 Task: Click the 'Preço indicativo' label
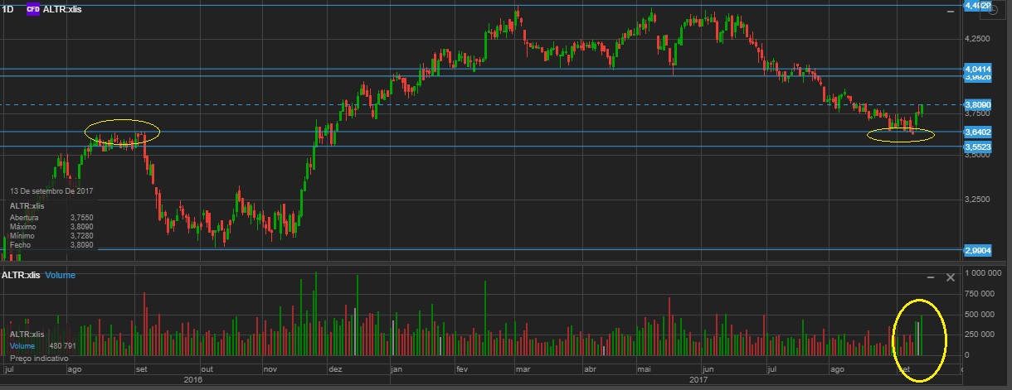click(37, 358)
